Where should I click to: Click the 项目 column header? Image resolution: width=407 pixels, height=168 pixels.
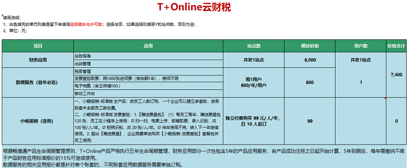(38, 46)
